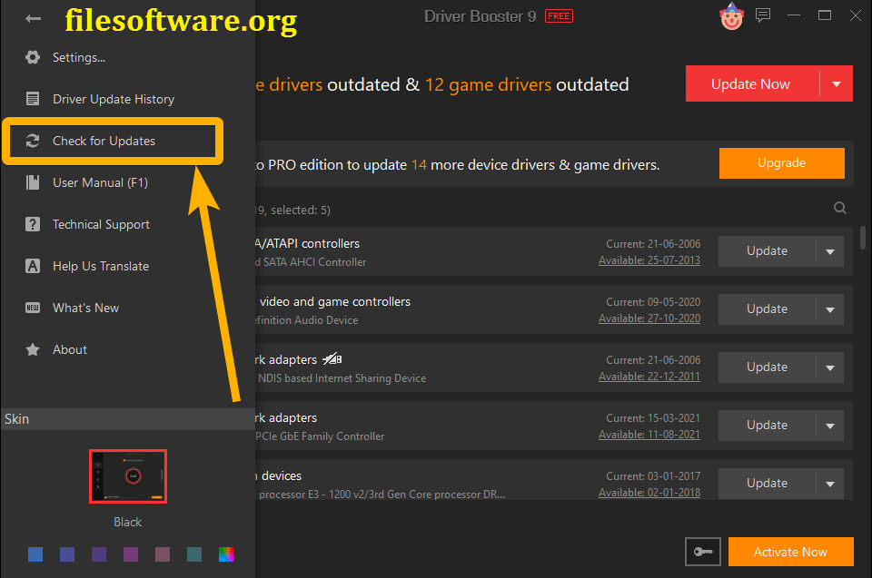Image resolution: width=872 pixels, height=578 pixels.
Task: Open Technical Support
Action: click(x=101, y=224)
